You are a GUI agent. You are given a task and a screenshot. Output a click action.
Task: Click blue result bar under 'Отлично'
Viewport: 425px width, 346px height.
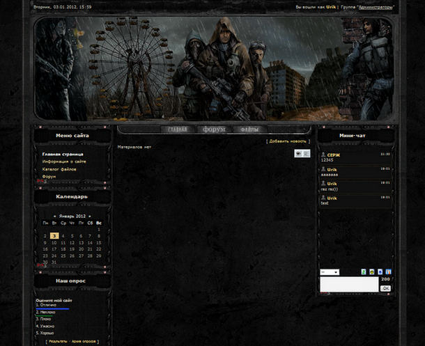(52, 308)
